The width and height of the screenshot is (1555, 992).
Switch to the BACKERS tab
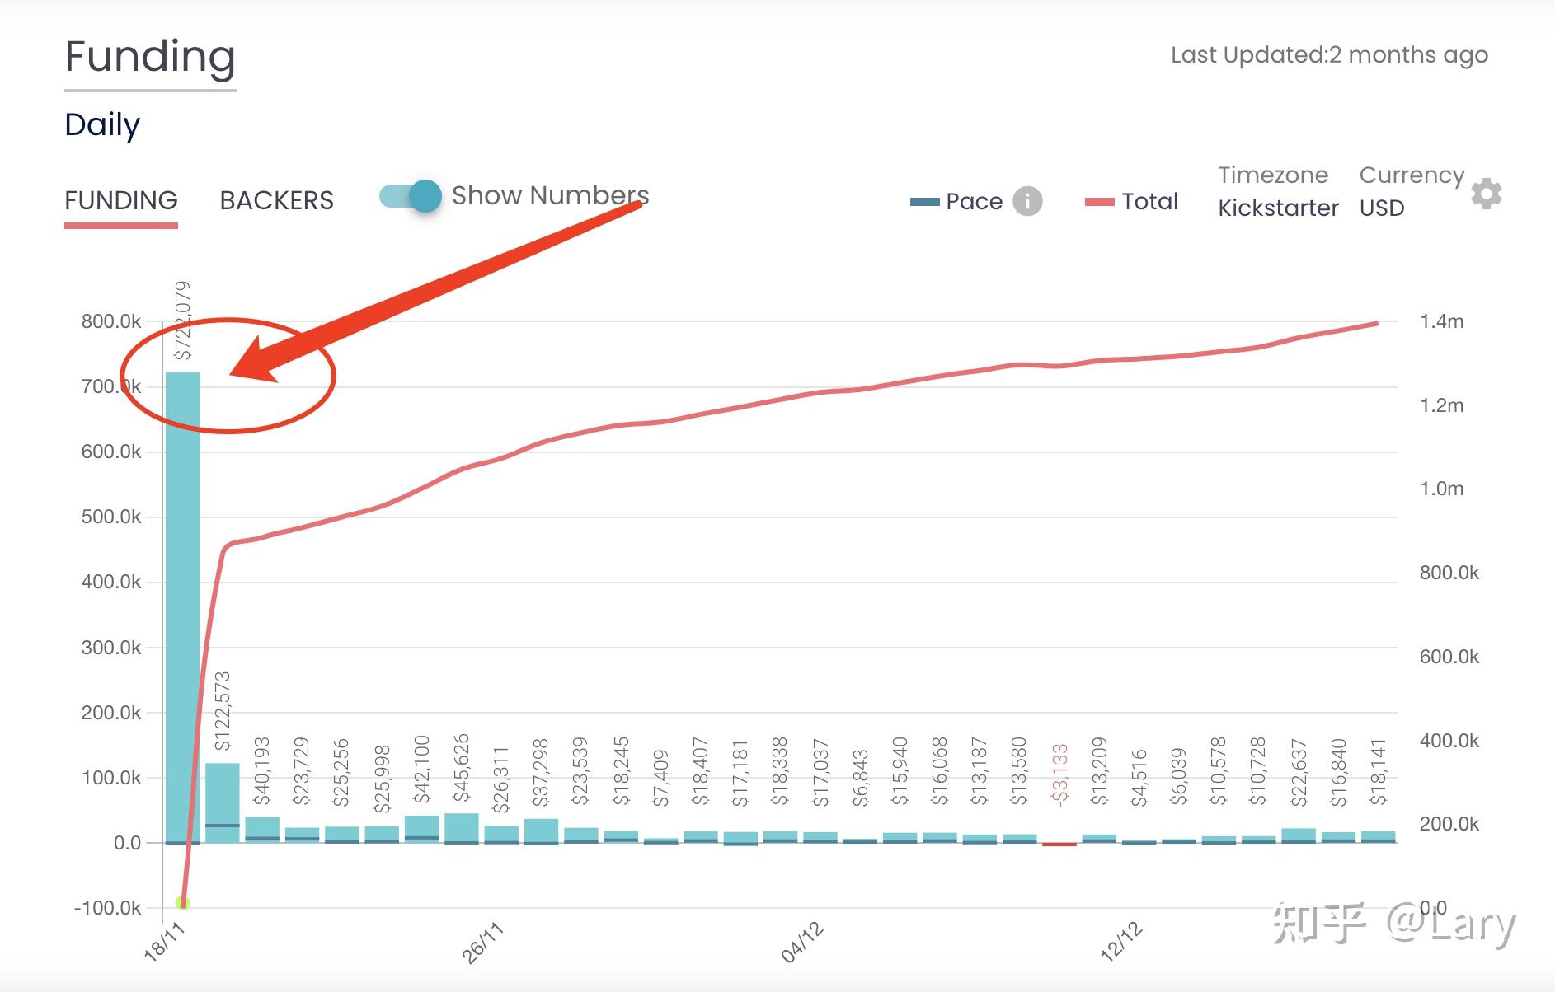tap(276, 200)
